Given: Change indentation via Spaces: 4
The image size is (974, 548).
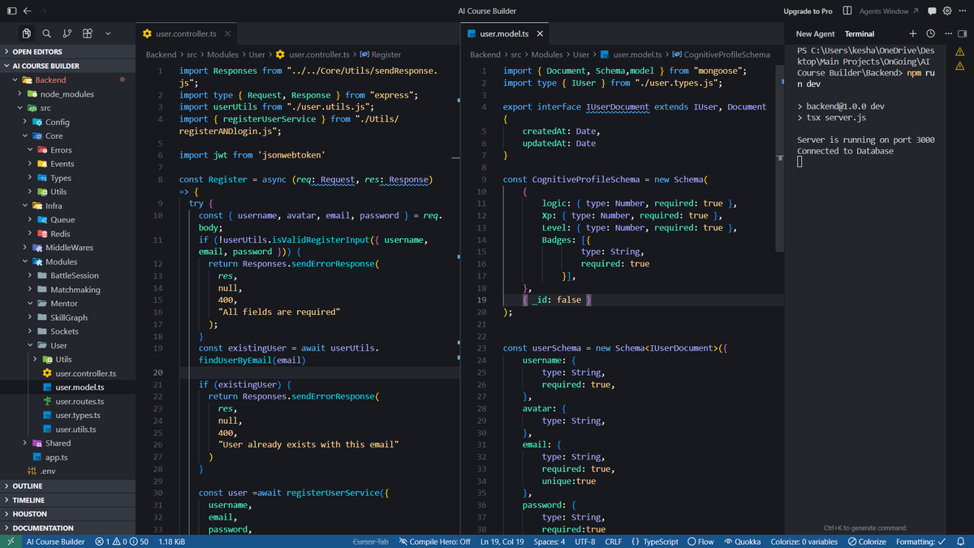Looking at the screenshot, I should coord(549,542).
